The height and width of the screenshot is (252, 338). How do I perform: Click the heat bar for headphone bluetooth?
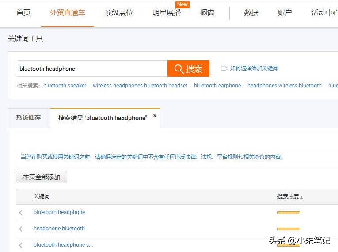click(289, 229)
